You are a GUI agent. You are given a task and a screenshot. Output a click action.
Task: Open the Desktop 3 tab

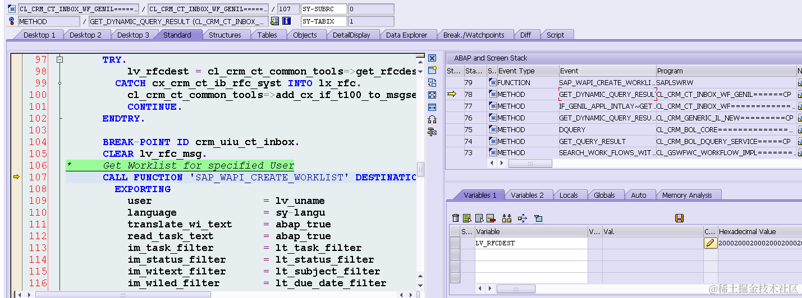[134, 35]
